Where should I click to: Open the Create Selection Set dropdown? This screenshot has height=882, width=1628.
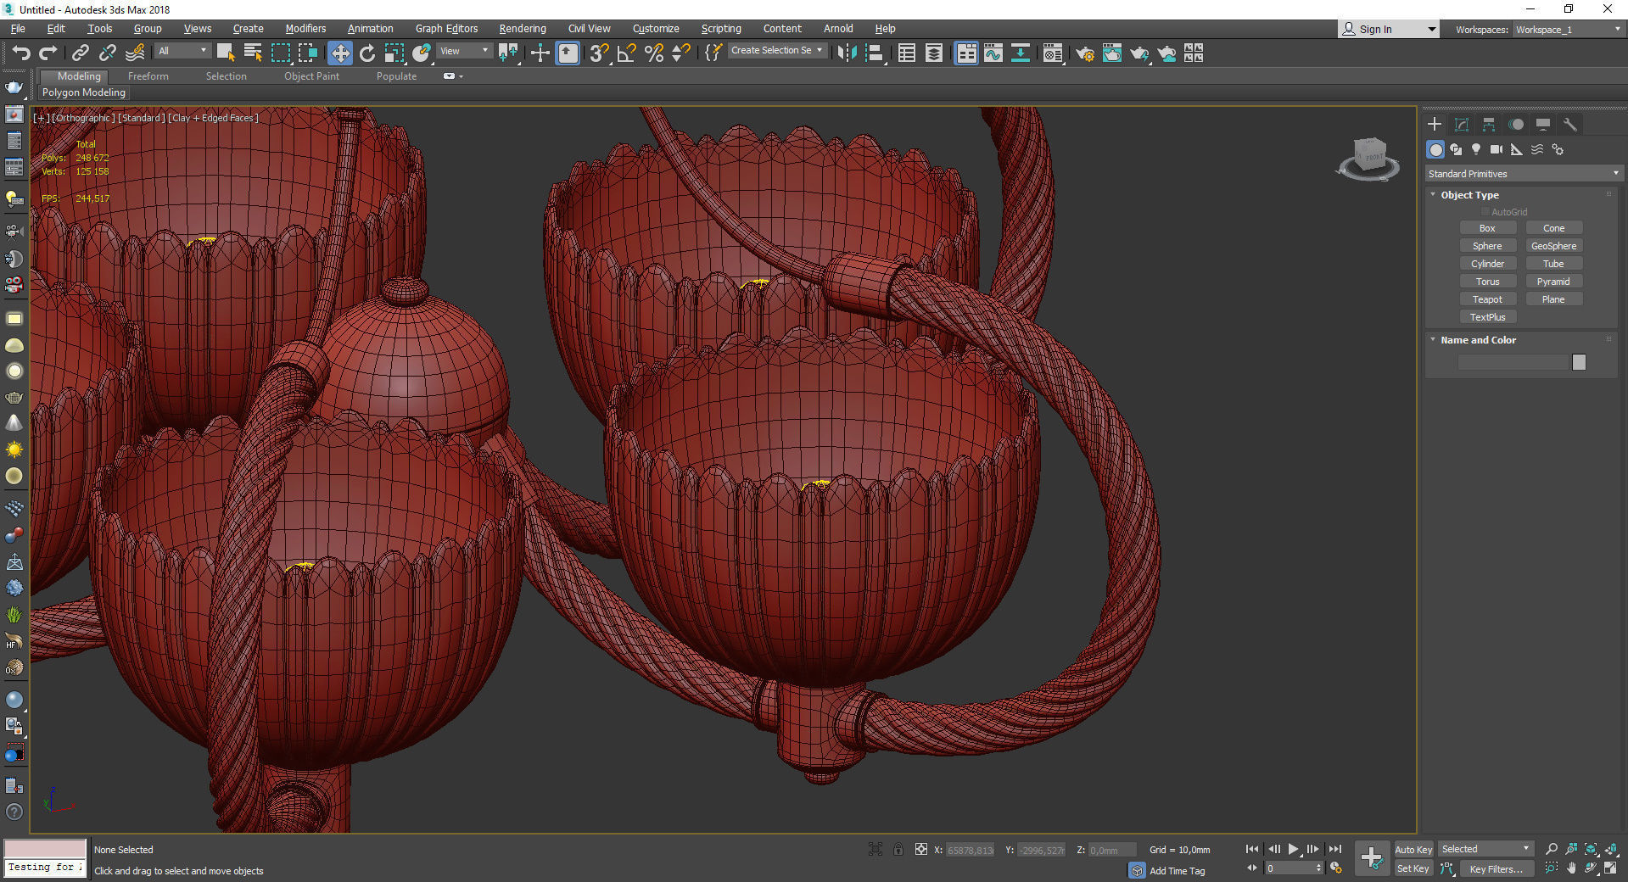pos(777,51)
